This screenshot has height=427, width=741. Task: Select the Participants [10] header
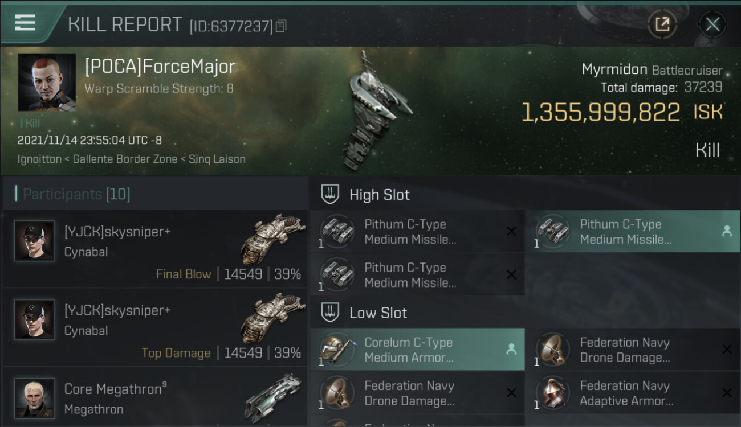[76, 194]
